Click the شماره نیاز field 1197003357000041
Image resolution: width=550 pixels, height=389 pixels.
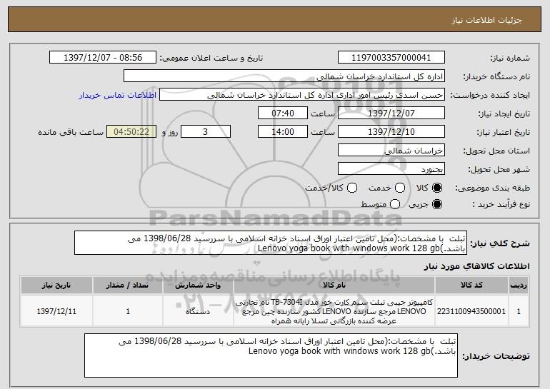click(391, 58)
